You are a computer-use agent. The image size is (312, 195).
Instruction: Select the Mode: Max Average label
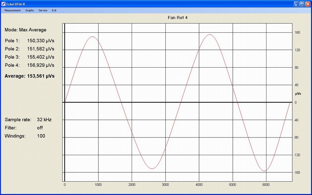(25, 30)
